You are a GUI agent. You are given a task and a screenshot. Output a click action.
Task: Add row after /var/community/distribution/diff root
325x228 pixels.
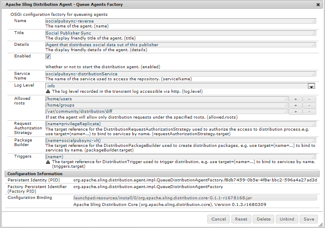coord(295,112)
